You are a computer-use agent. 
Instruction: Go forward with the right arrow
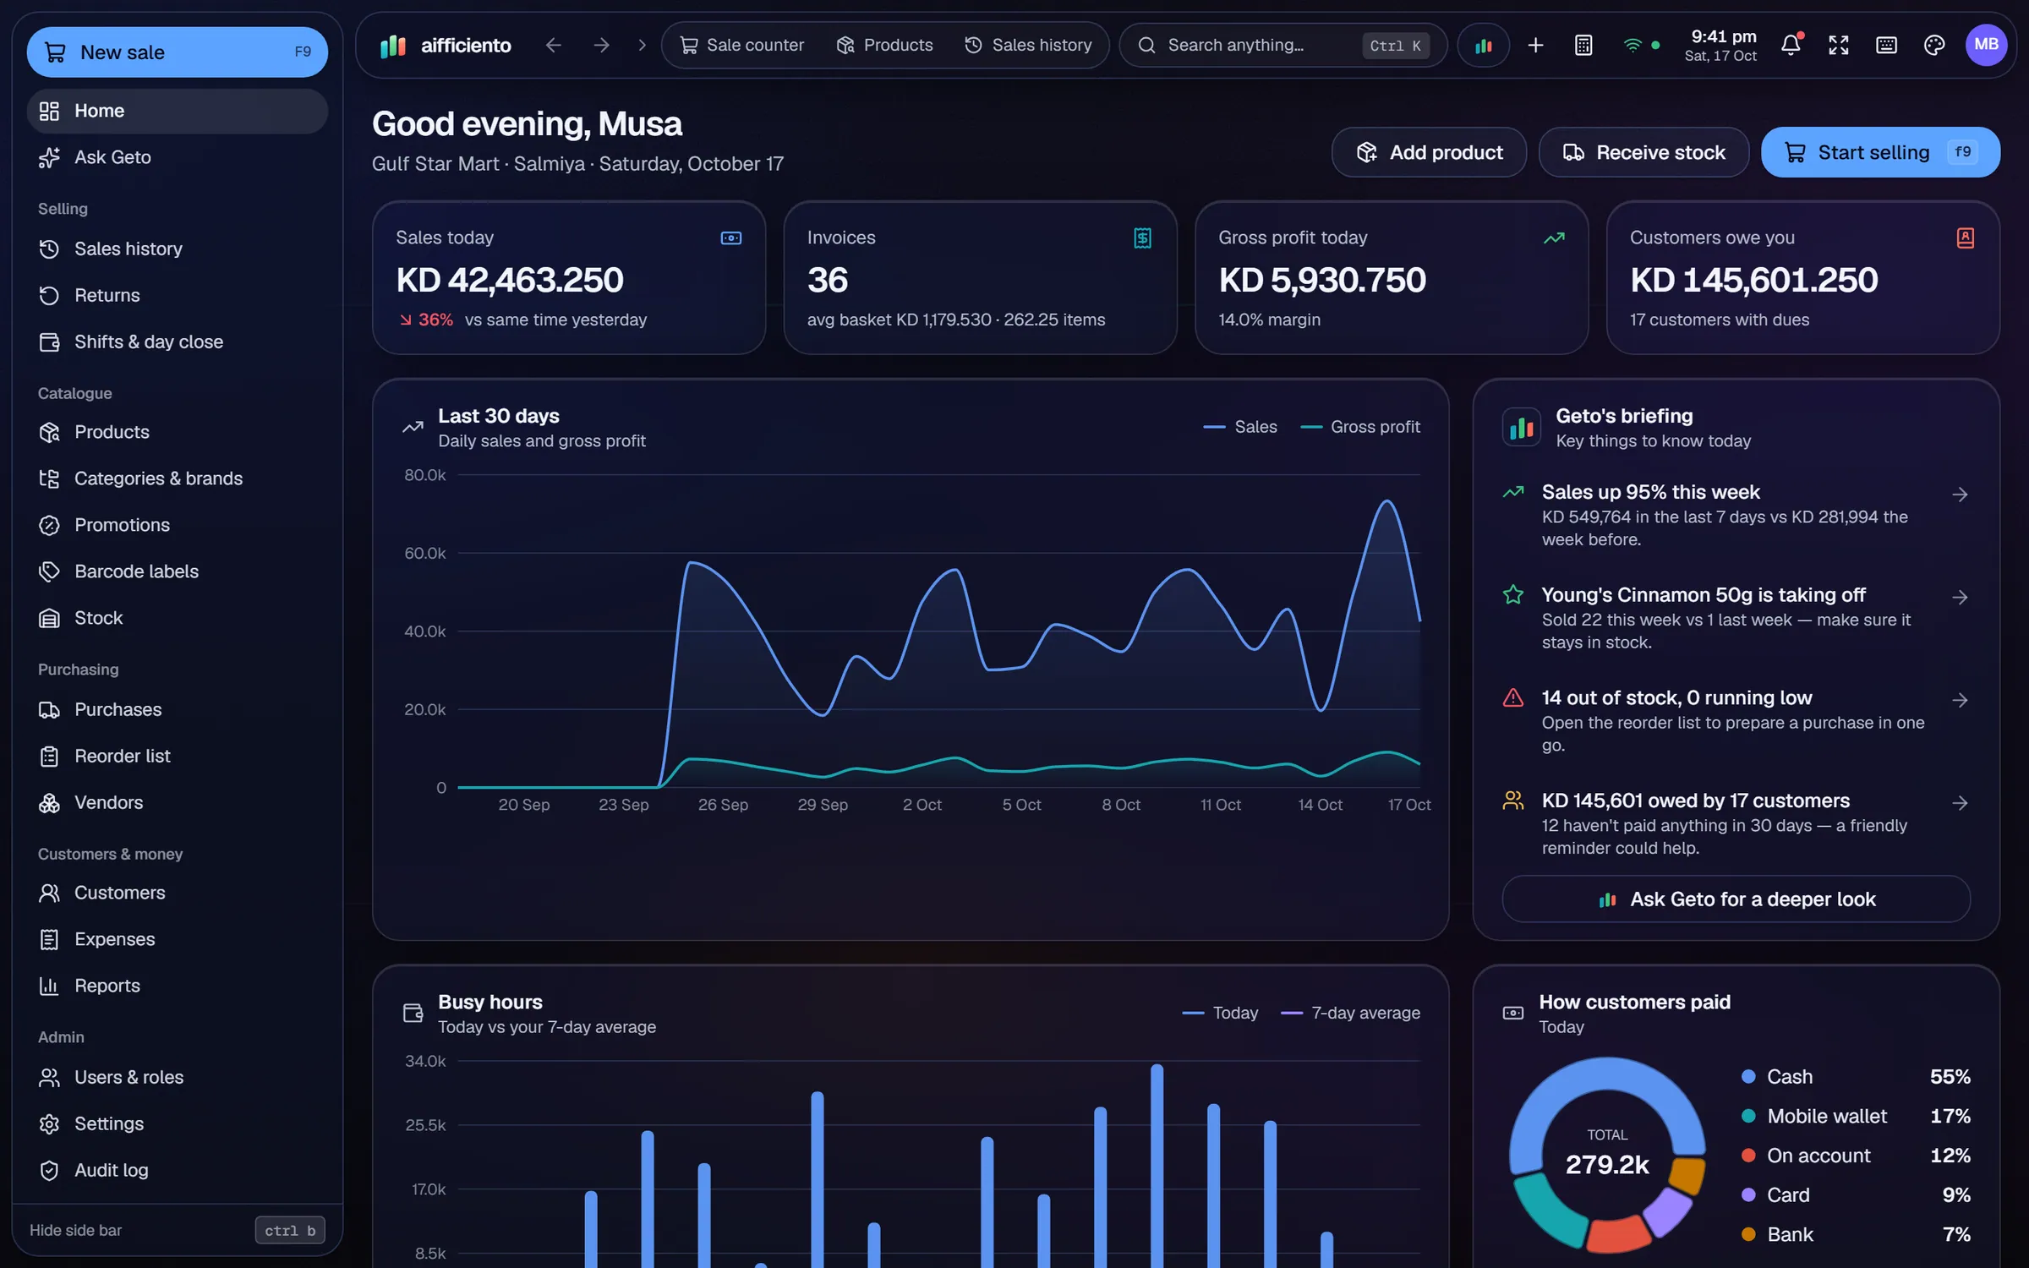click(x=601, y=45)
